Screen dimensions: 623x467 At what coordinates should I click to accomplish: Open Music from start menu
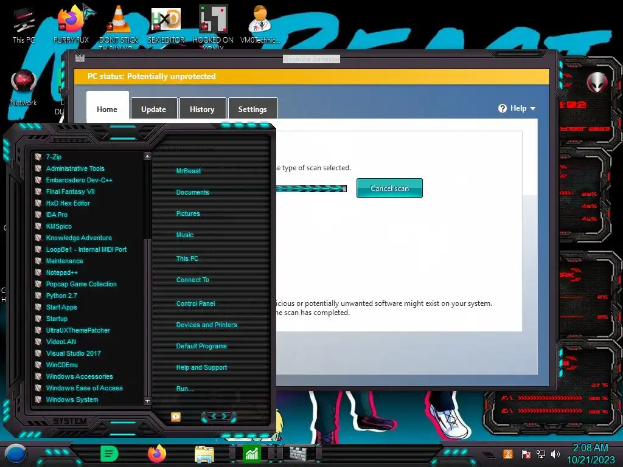(185, 235)
